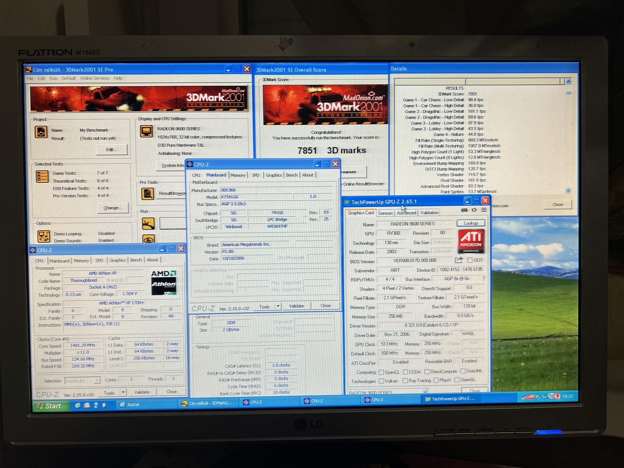Refresh GPU-Z using the refresh icon
624x468 pixels.
click(474, 210)
